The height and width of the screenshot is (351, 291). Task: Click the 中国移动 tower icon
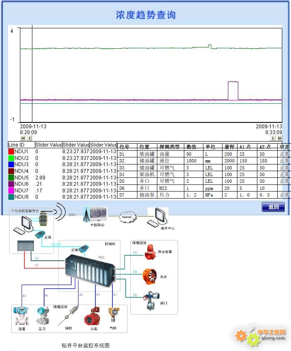point(86,214)
